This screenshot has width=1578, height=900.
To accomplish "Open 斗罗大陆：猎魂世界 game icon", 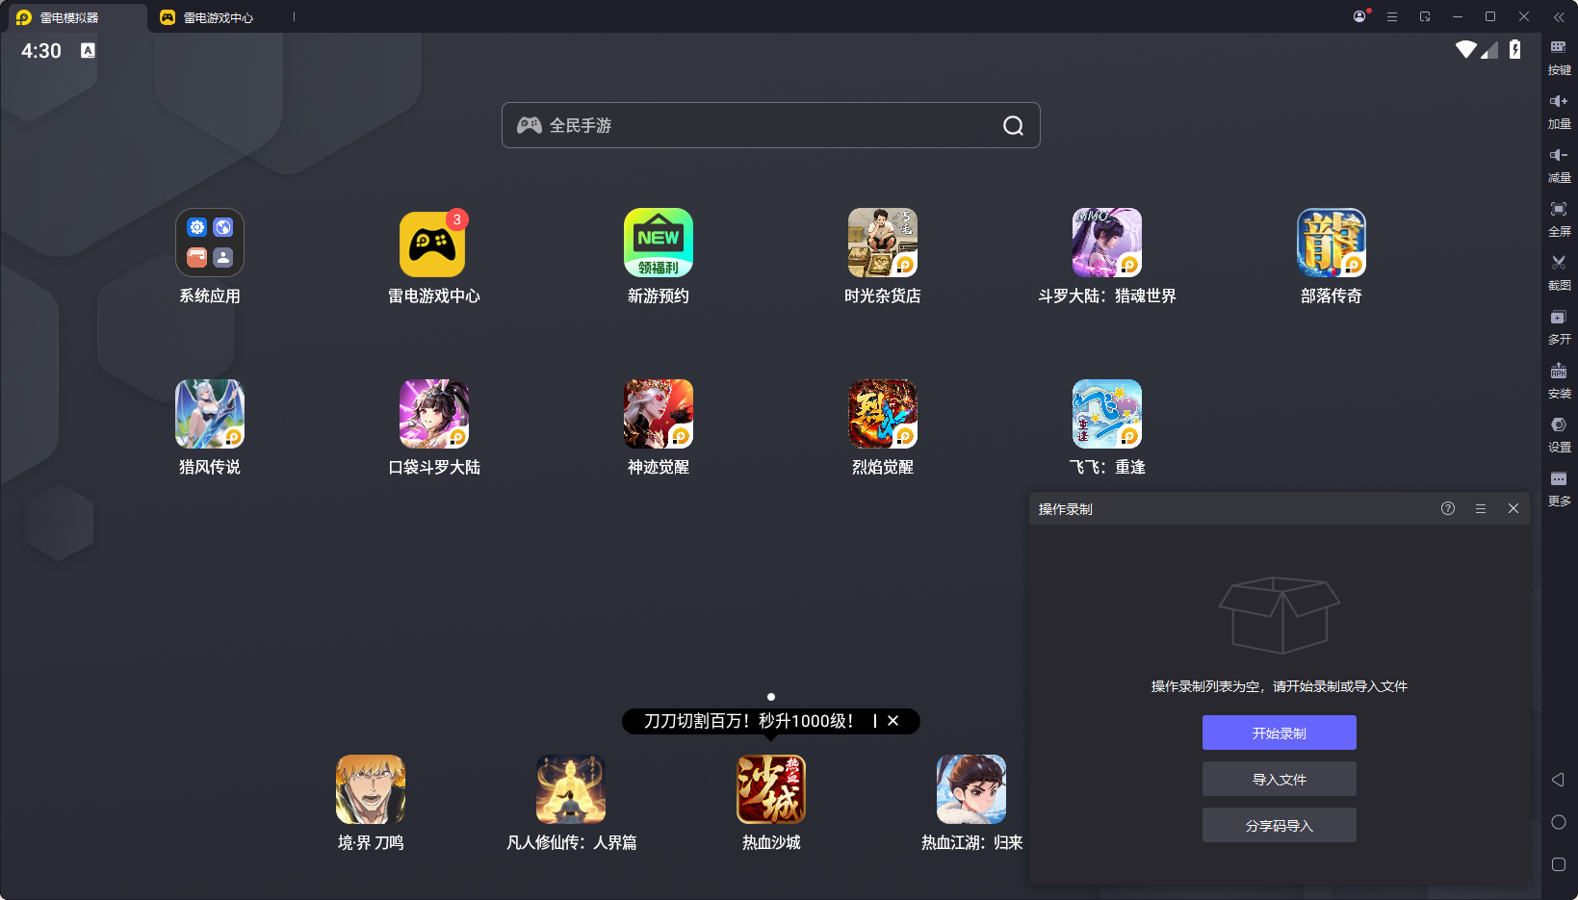I will (1107, 243).
